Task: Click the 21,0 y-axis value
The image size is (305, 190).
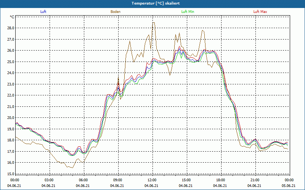Action: pos(11,107)
